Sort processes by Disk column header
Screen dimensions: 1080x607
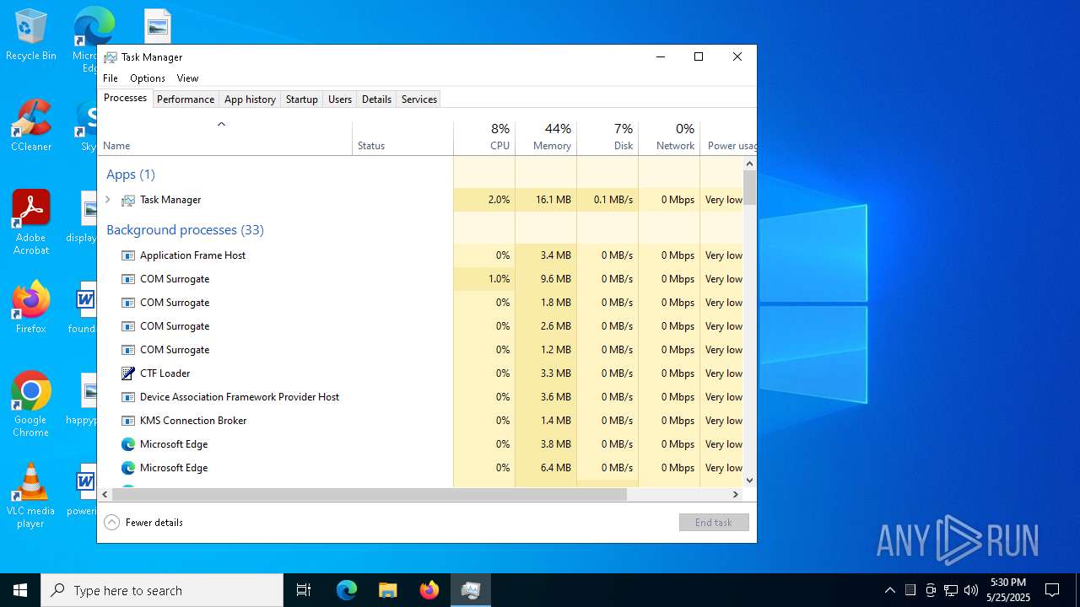pyautogui.click(x=607, y=137)
